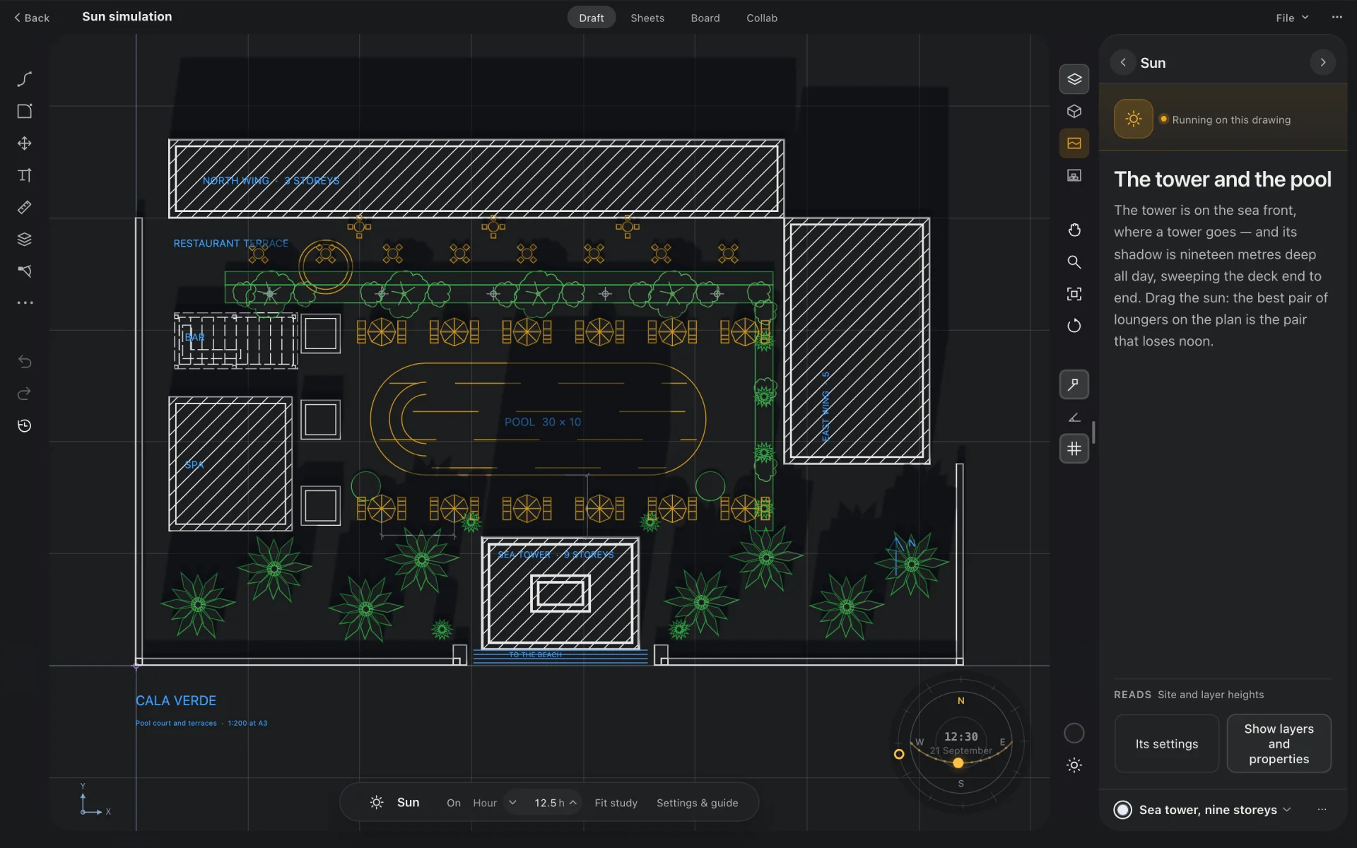Select Sea tower, nine storeys radio

1122,810
